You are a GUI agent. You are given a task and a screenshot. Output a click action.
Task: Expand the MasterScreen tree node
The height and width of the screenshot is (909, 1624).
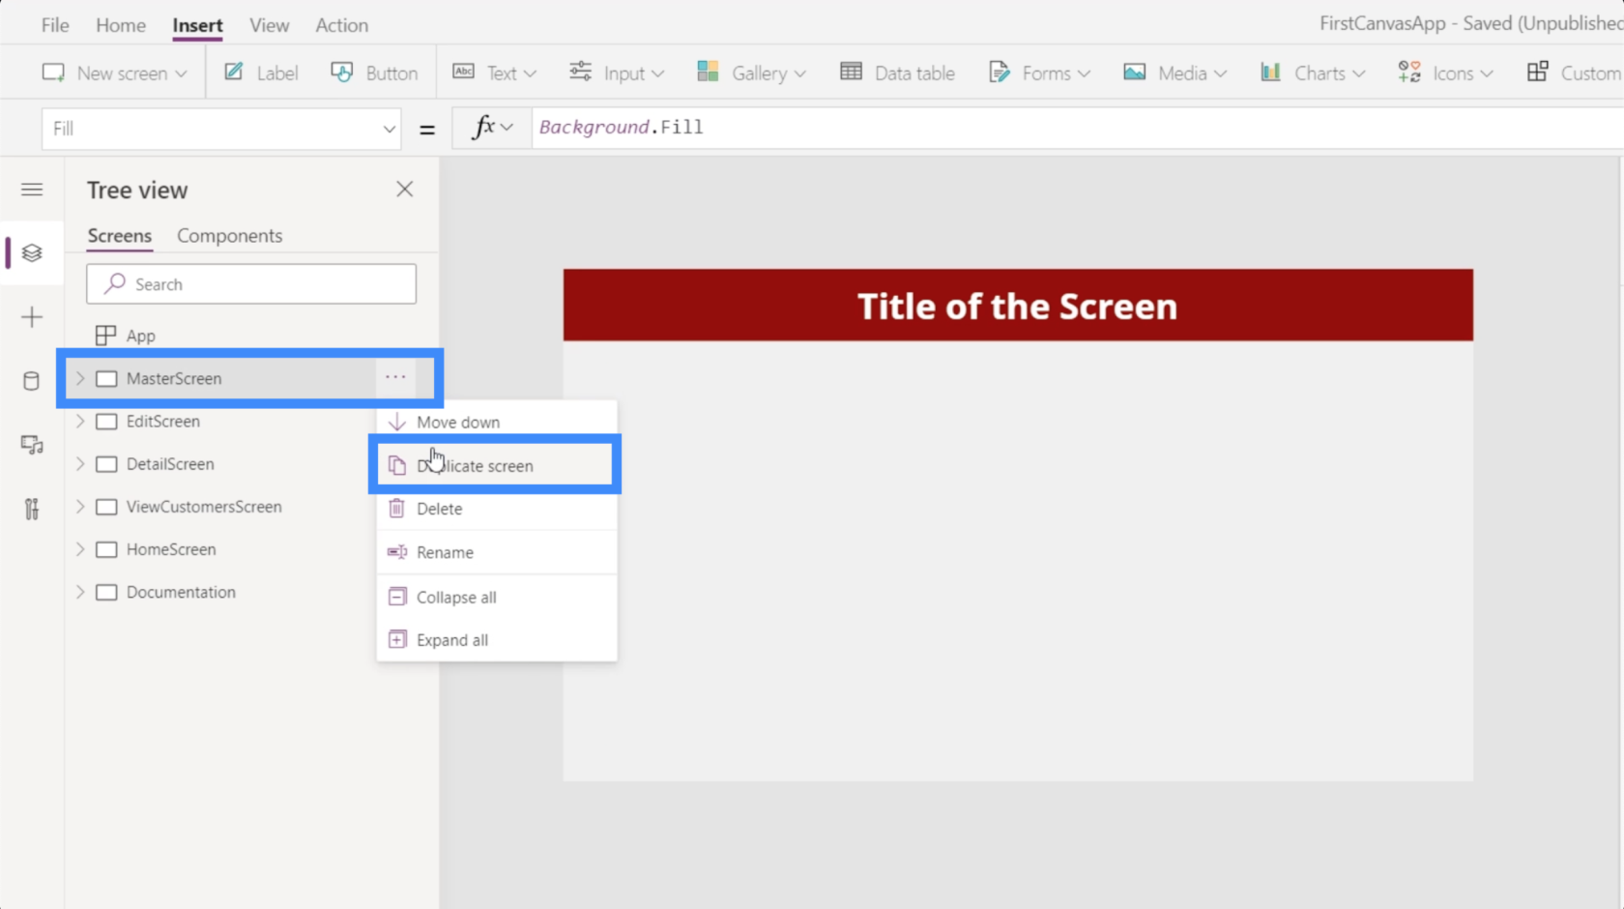[x=80, y=379]
